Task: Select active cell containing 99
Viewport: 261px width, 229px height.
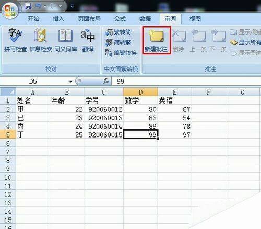Action: 140,135
